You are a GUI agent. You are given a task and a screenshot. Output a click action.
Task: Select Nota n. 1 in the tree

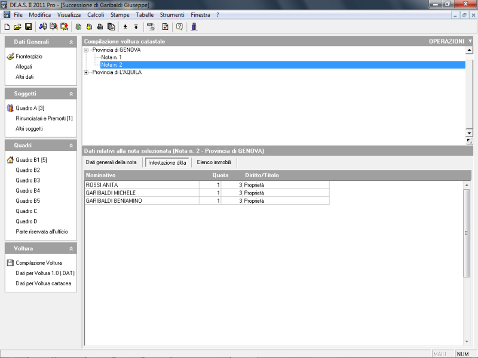[111, 57]
